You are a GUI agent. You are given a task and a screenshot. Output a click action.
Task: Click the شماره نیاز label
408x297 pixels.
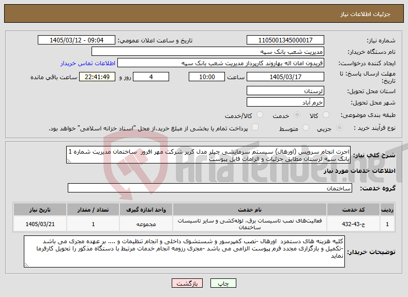tap(381, 40)
